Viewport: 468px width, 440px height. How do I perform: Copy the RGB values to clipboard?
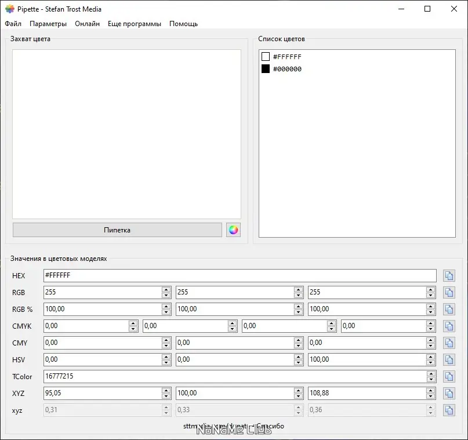point(449,292)
